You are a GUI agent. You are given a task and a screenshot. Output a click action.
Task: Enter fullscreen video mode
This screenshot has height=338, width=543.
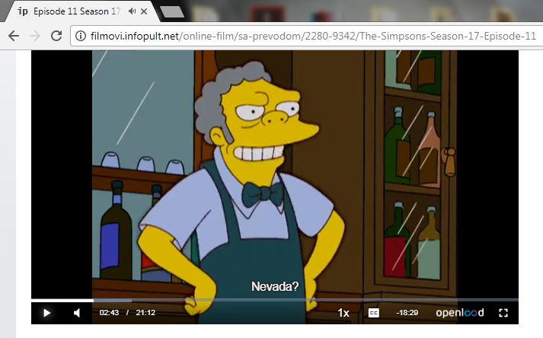coord(503,313)
